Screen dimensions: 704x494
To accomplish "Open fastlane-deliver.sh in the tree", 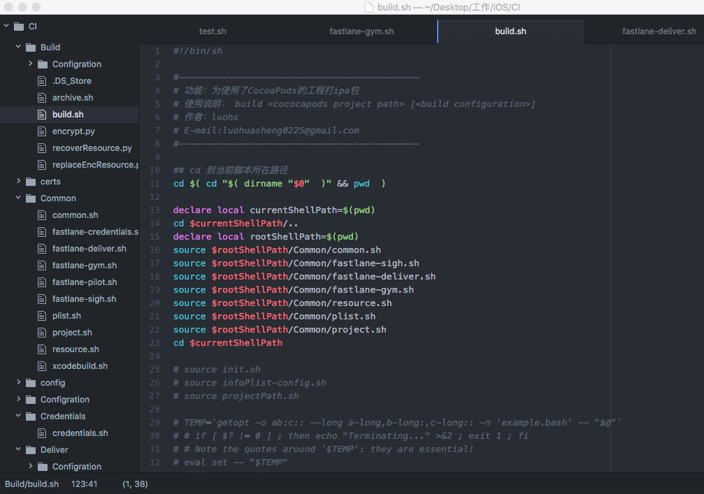I will point(89,249).
